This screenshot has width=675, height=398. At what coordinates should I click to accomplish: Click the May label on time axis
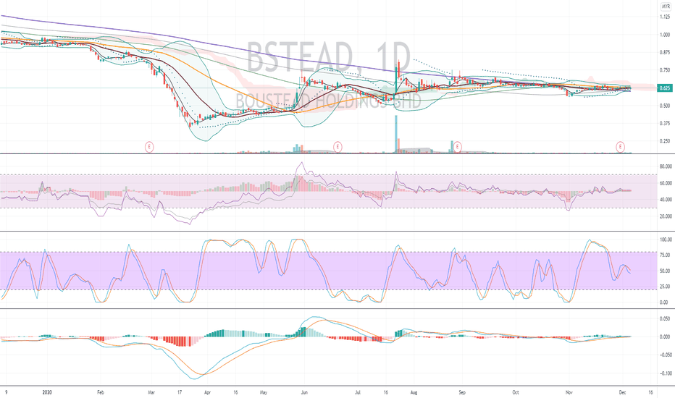click(264, 392)
